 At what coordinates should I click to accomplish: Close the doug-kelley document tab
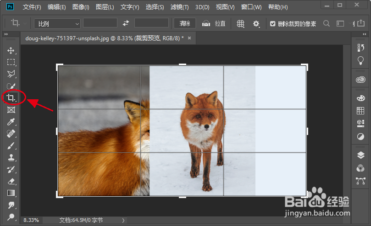(189, 38)
